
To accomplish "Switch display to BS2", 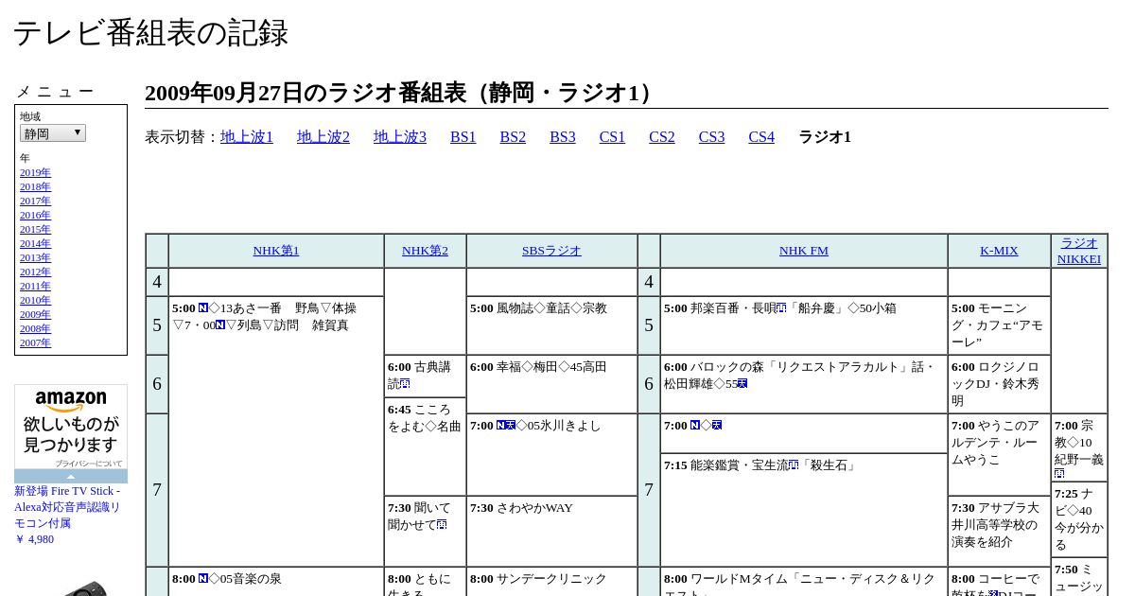I will click(x=513, y=137).
